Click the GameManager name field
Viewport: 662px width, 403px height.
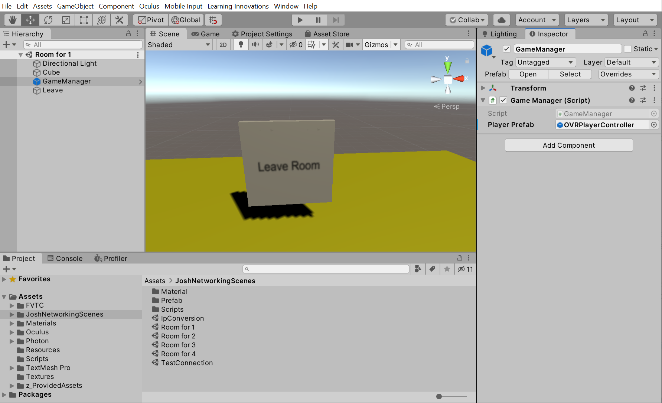pos(568,49)
